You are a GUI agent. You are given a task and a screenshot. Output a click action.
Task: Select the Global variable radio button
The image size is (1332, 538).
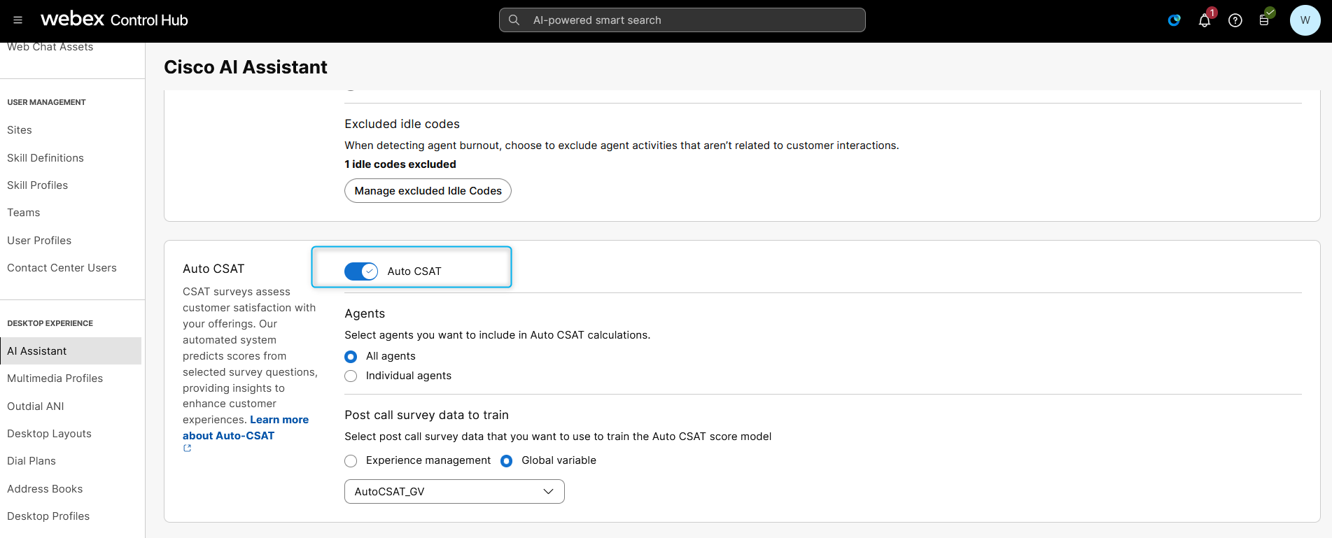[x=507, y=461]
